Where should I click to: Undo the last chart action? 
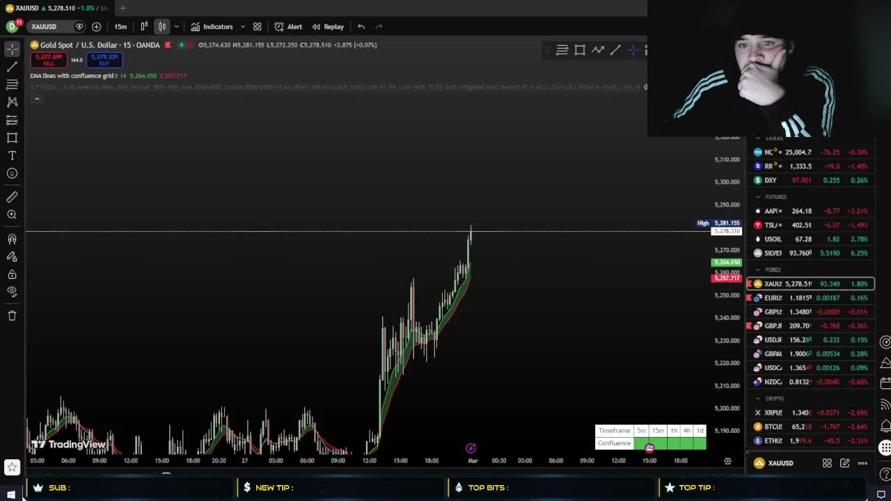(361, 26)
